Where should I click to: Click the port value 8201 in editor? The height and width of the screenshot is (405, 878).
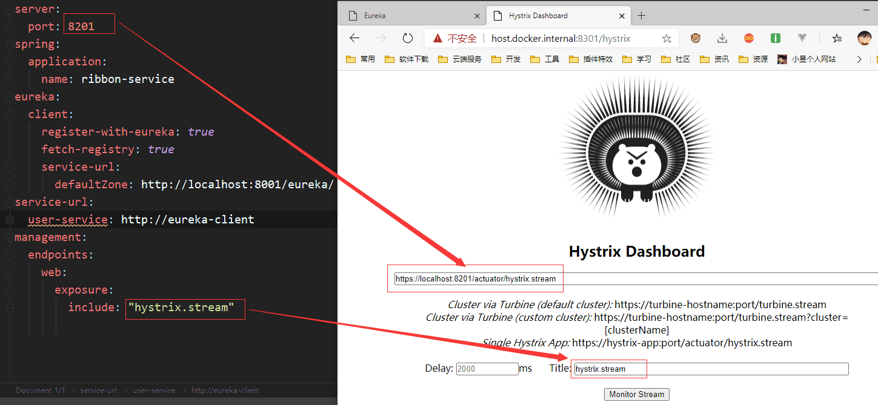(x=81, y=26)
